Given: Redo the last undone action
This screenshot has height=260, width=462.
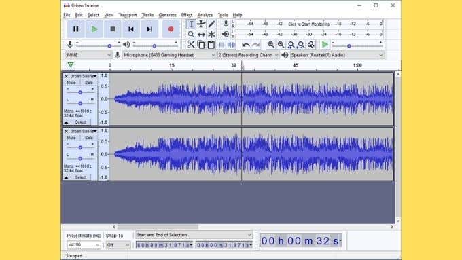Looking at the screenshot, I should [x=255, y=45].
